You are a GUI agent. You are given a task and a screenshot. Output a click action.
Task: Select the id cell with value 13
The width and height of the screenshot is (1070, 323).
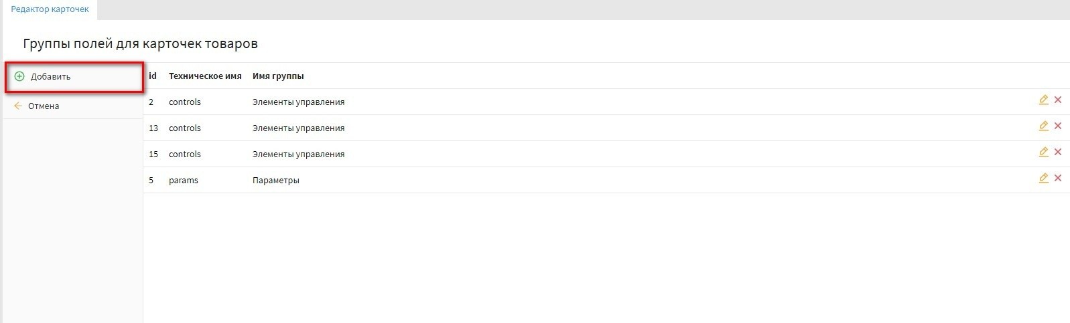point(153,128)
